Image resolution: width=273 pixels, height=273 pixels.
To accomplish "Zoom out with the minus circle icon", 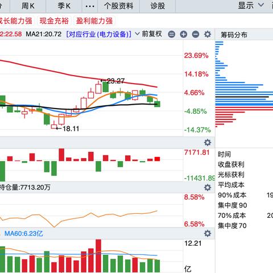I will pyautogui.click(x=196, y=35).
